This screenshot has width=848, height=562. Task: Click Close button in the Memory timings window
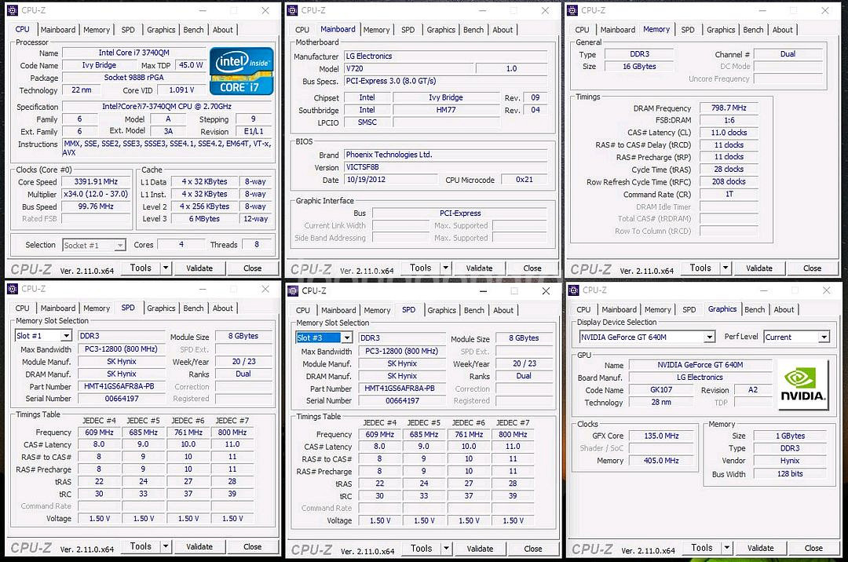click(812, 268)
